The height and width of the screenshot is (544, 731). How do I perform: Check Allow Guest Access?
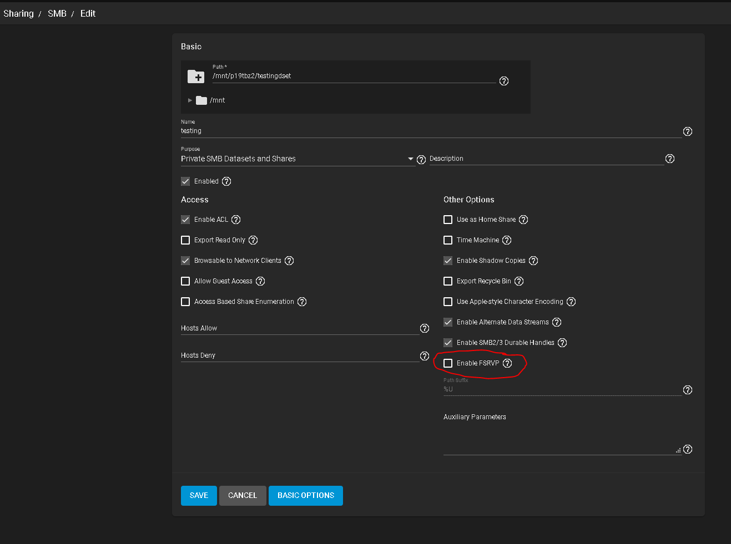point(185,281)
